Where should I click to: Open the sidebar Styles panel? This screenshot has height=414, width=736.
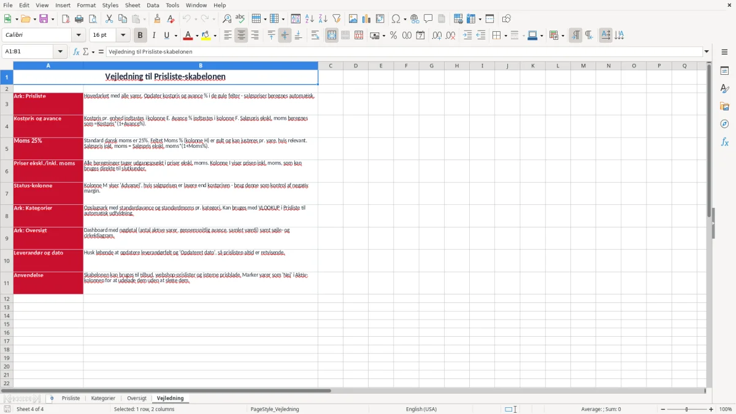[724, 89]
